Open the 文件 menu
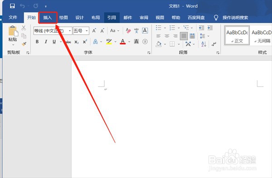 click(x=13, y=17)
